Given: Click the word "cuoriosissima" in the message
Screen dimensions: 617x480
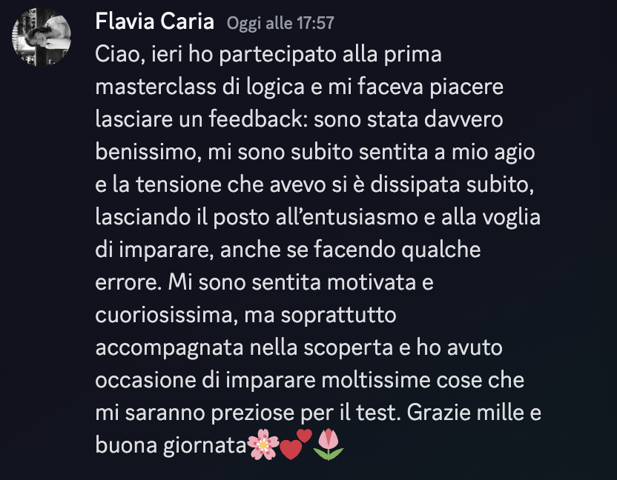Looking at the screenshot, I should point(166,315).
